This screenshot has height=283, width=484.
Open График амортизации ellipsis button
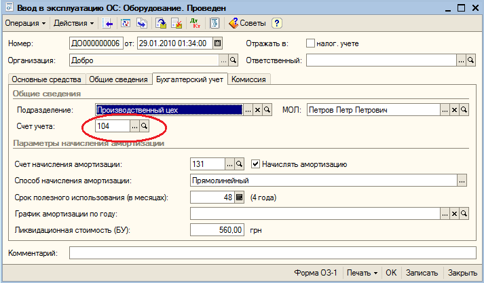(445, 214)
